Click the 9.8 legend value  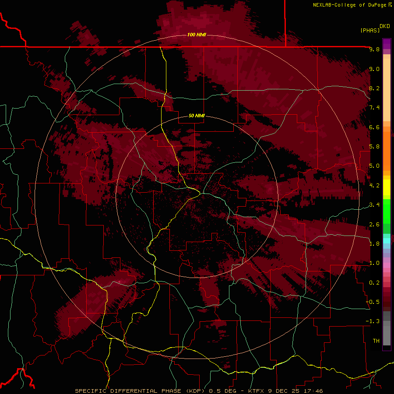374,49
